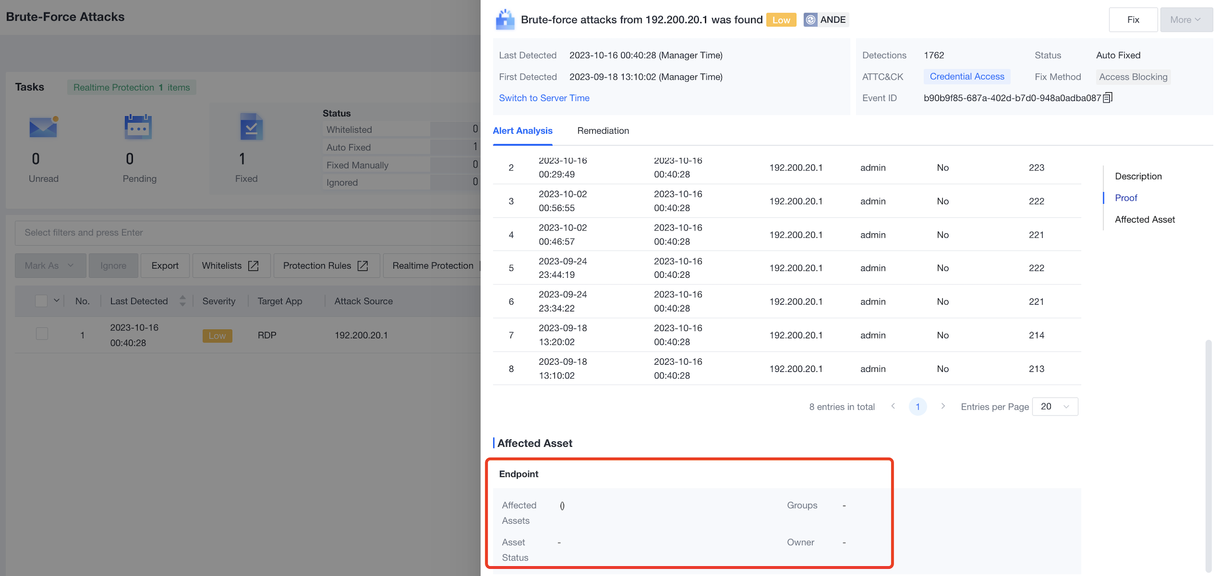The height and width of the screenshot is (576, 1218).
Task: Check the row 1 RDP alert checkbox
Action: 42,334
